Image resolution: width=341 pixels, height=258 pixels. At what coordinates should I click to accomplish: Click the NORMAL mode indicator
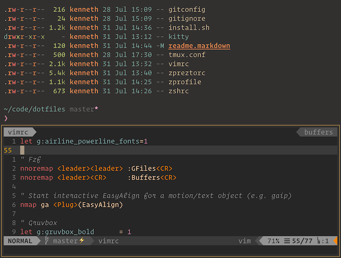[x=20, y=241]
